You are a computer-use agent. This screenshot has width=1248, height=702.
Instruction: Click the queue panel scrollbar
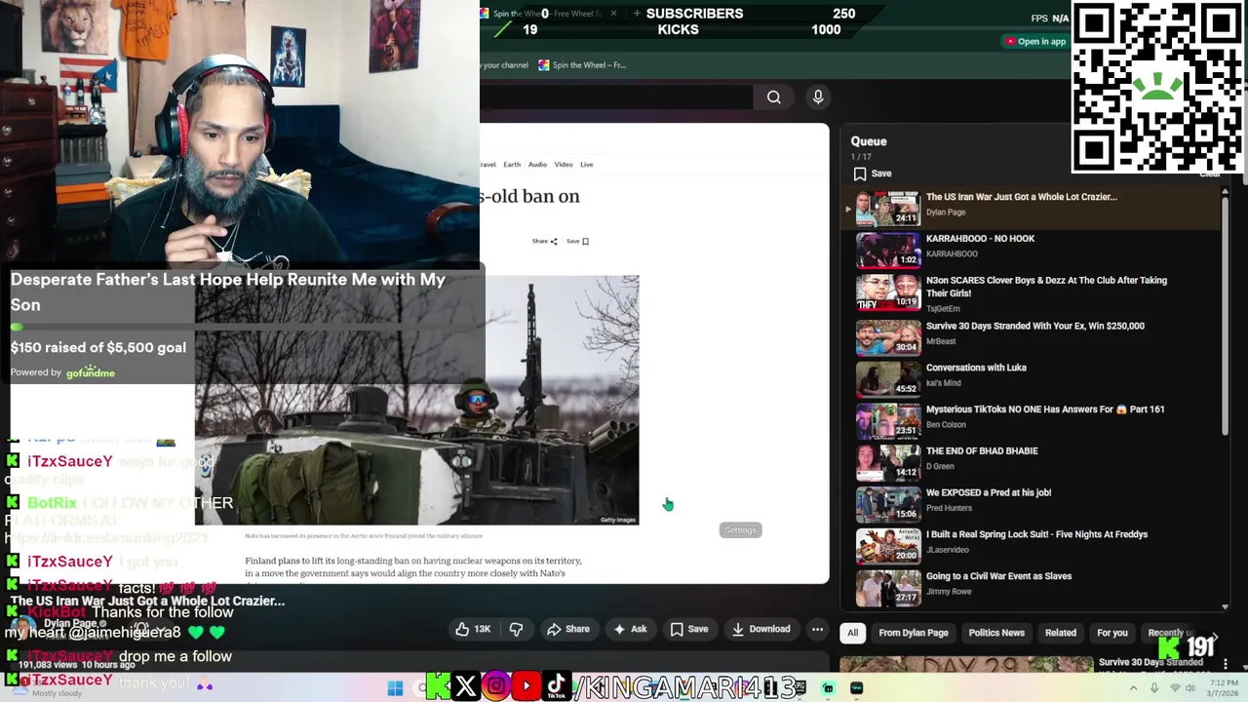coord(1226,317)
